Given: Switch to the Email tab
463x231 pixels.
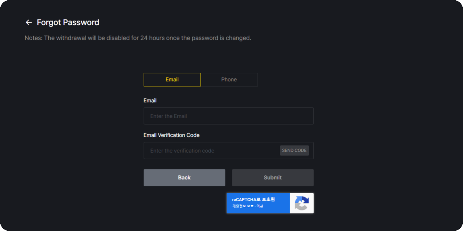Looking at the screenshot, I should click(172, 79).
